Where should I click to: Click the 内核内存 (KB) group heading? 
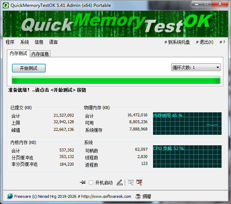coord(23,142)
